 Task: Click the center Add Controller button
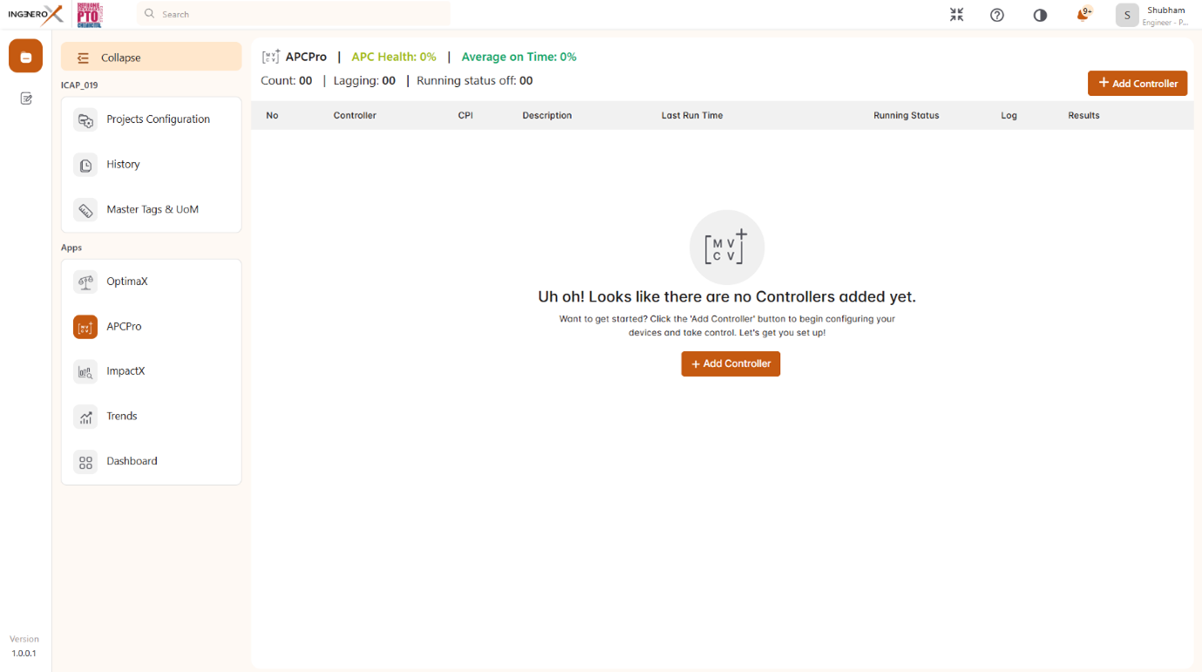coord(730,363)
